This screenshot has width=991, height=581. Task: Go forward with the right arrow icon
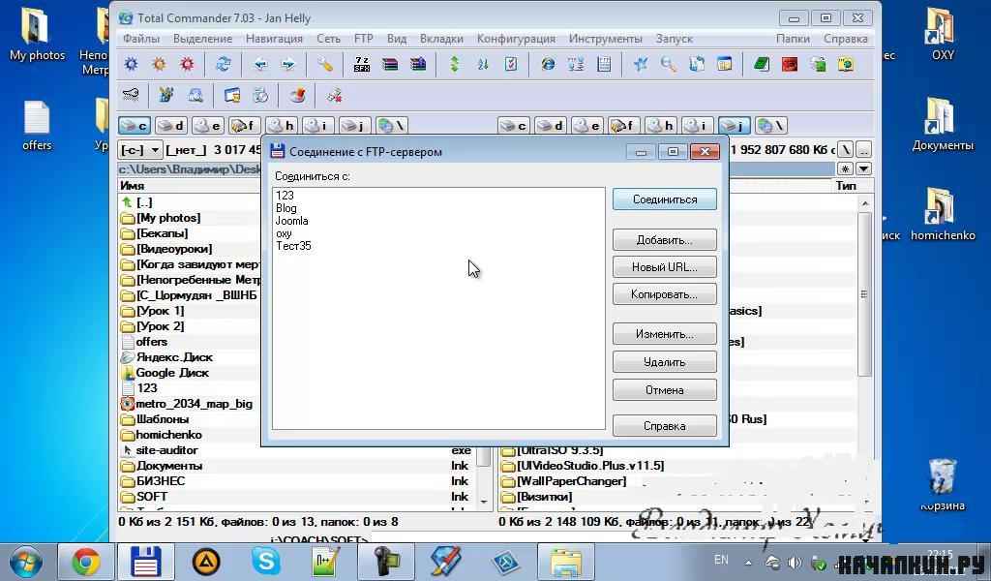click(x=288, y=64)
